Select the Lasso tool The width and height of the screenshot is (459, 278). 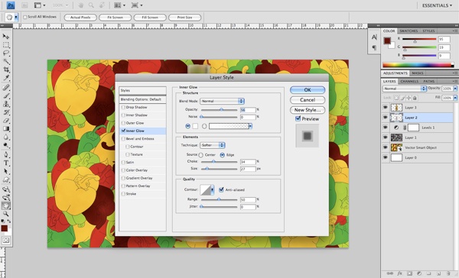tap(6, 53)
